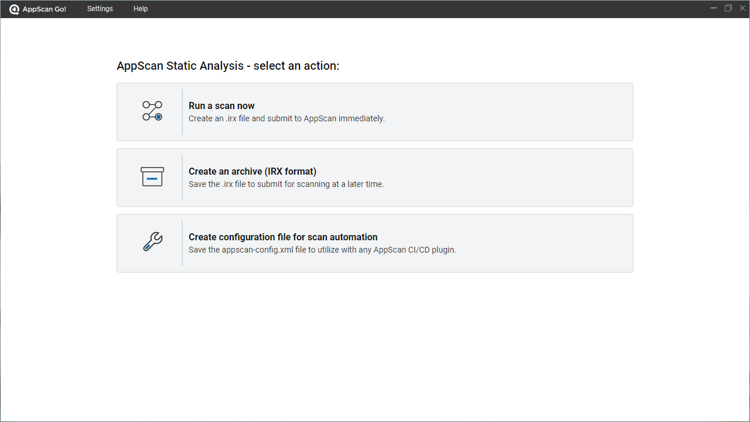Image resolution: width=750 pixels, height=422 pixels.
Task: Click "Create an .irx file and submit" description
Action: (287, 118)
